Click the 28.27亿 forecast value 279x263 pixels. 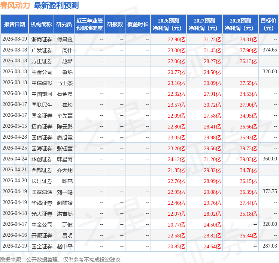pyautogui.click(x=212, y=61)
